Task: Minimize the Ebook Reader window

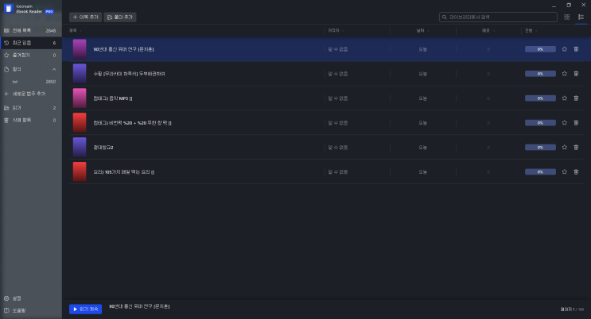Action: coord(554,6)
